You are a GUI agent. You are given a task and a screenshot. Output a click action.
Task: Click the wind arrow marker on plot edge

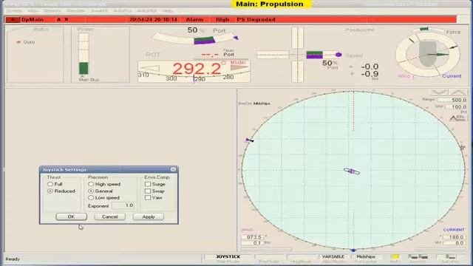(249, 140)
